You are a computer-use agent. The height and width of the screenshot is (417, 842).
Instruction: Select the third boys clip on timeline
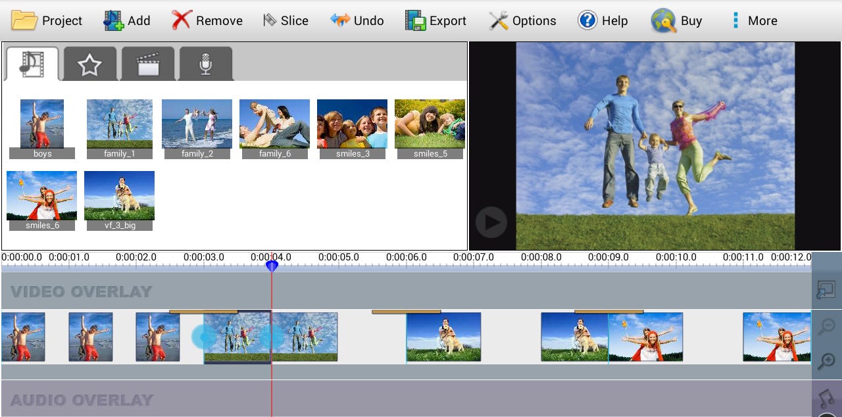tap(158, 337)
